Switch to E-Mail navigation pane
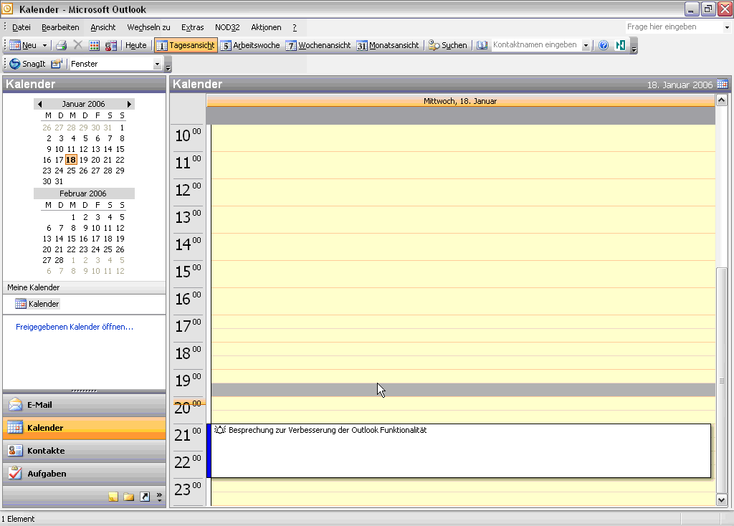 (85, 405)
